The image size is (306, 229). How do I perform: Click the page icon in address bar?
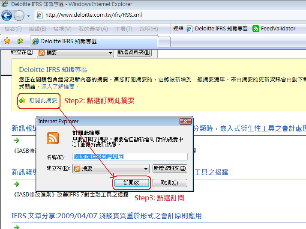(39, 15)
